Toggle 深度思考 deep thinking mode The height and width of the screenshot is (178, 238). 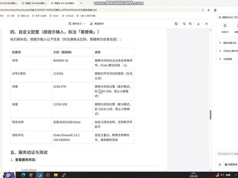tap(231, 165)
